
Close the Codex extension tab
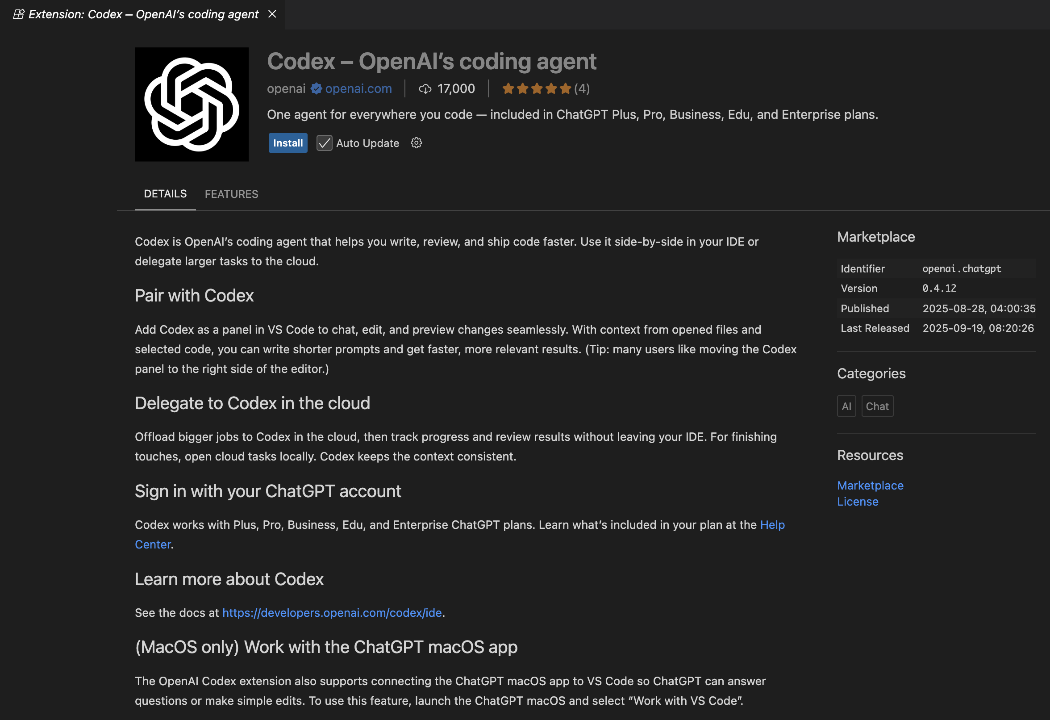(x=272, y=14)
